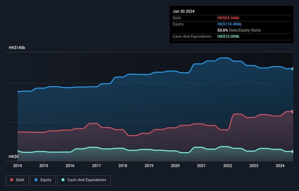Toggle the Debt series in the legend
Viewport: 299px width, 191px height.
click(x=17, y=180)
